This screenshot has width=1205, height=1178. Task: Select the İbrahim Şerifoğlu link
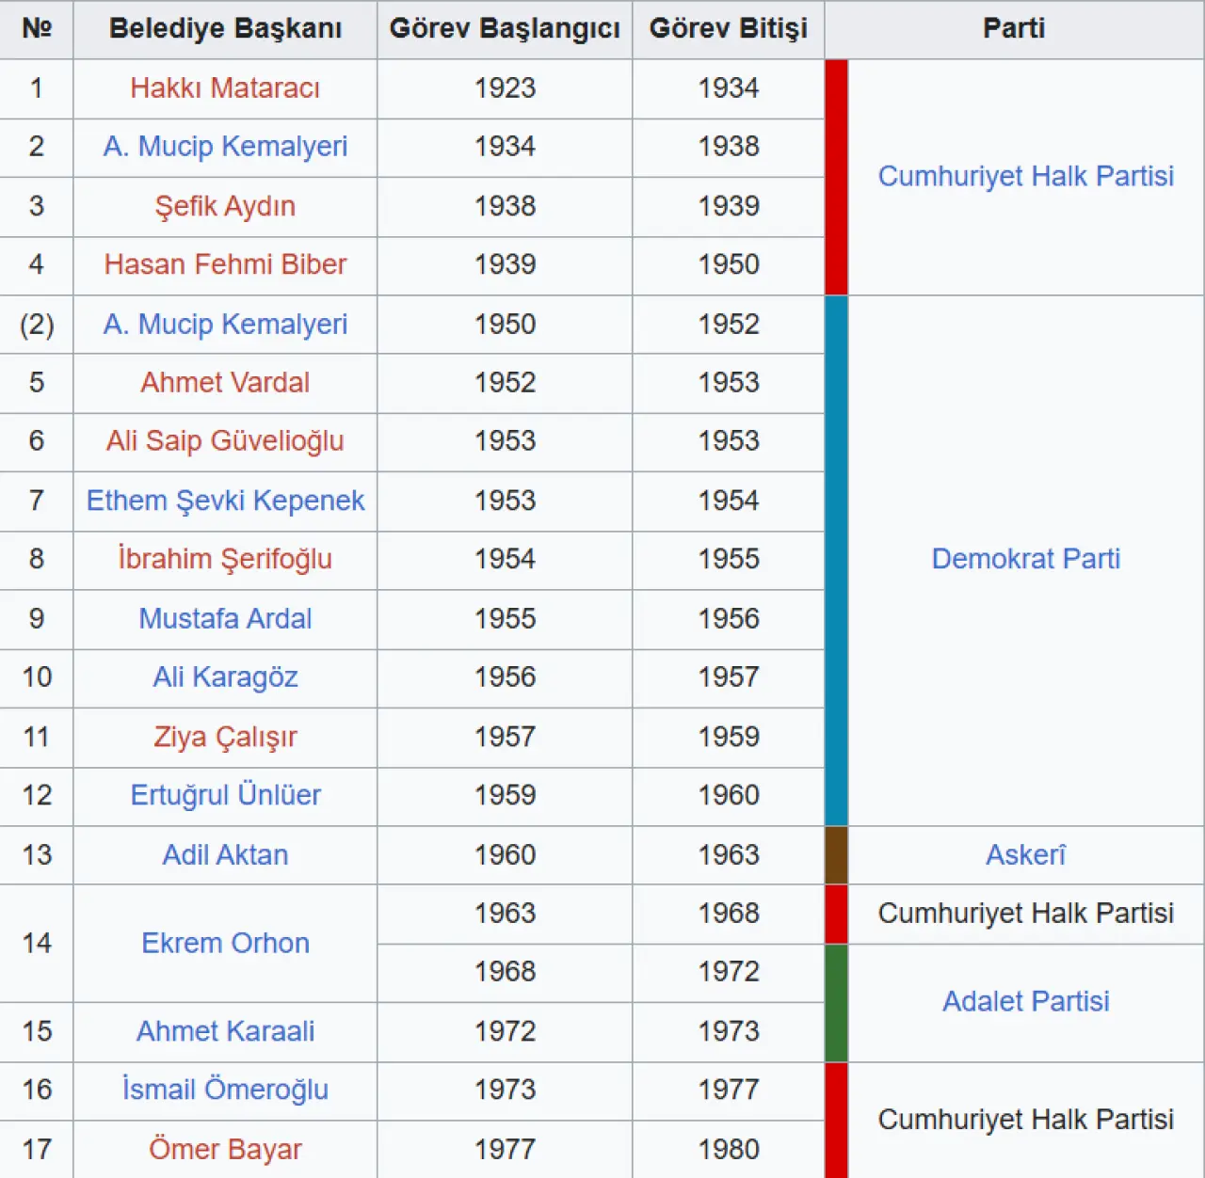(225, 559)
